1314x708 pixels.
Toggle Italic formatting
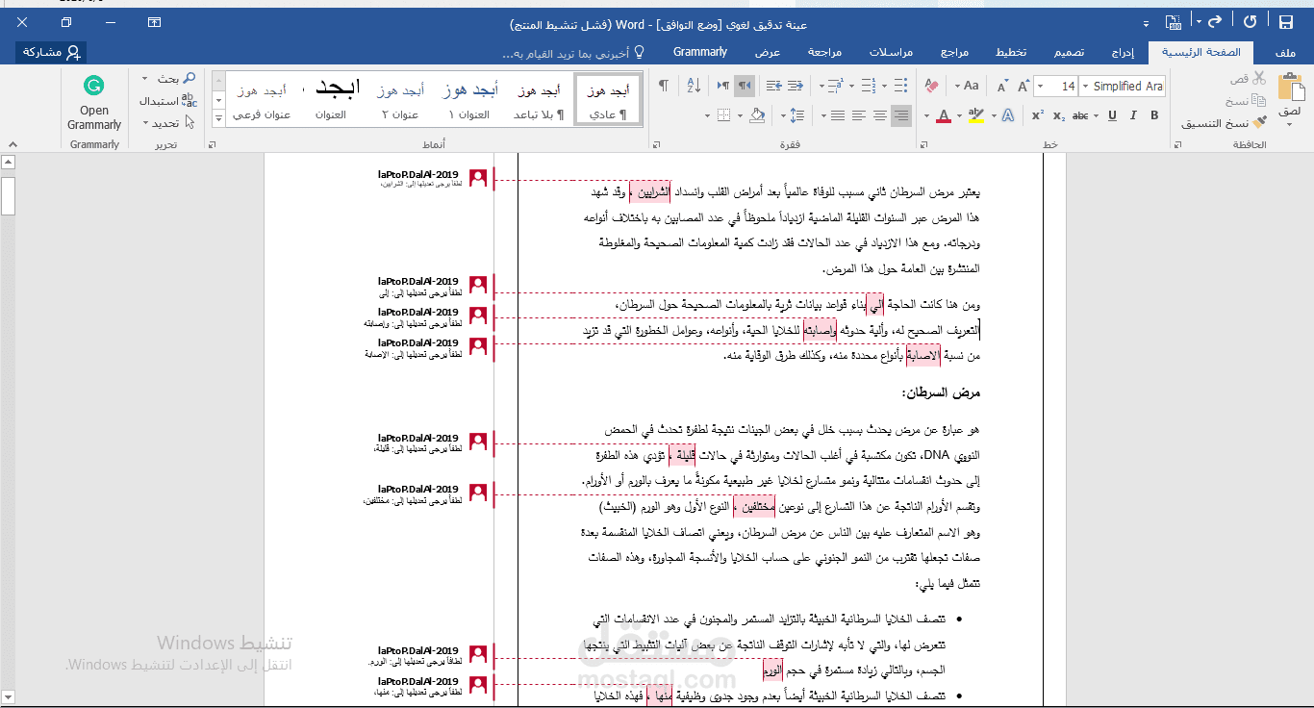pos(1132,115)
